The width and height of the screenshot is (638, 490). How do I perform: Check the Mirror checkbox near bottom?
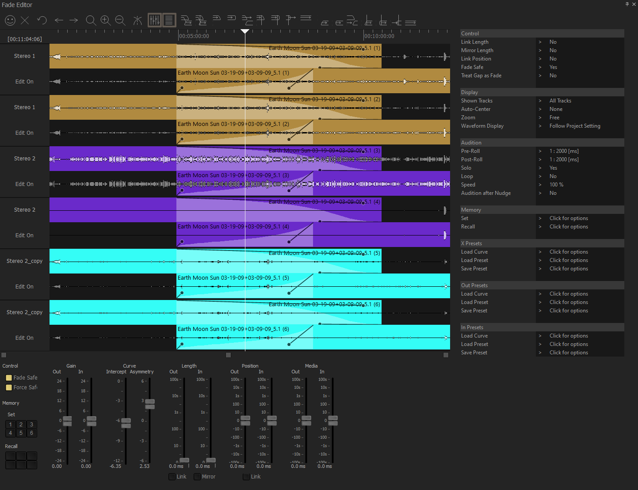(x=198, y=476)
